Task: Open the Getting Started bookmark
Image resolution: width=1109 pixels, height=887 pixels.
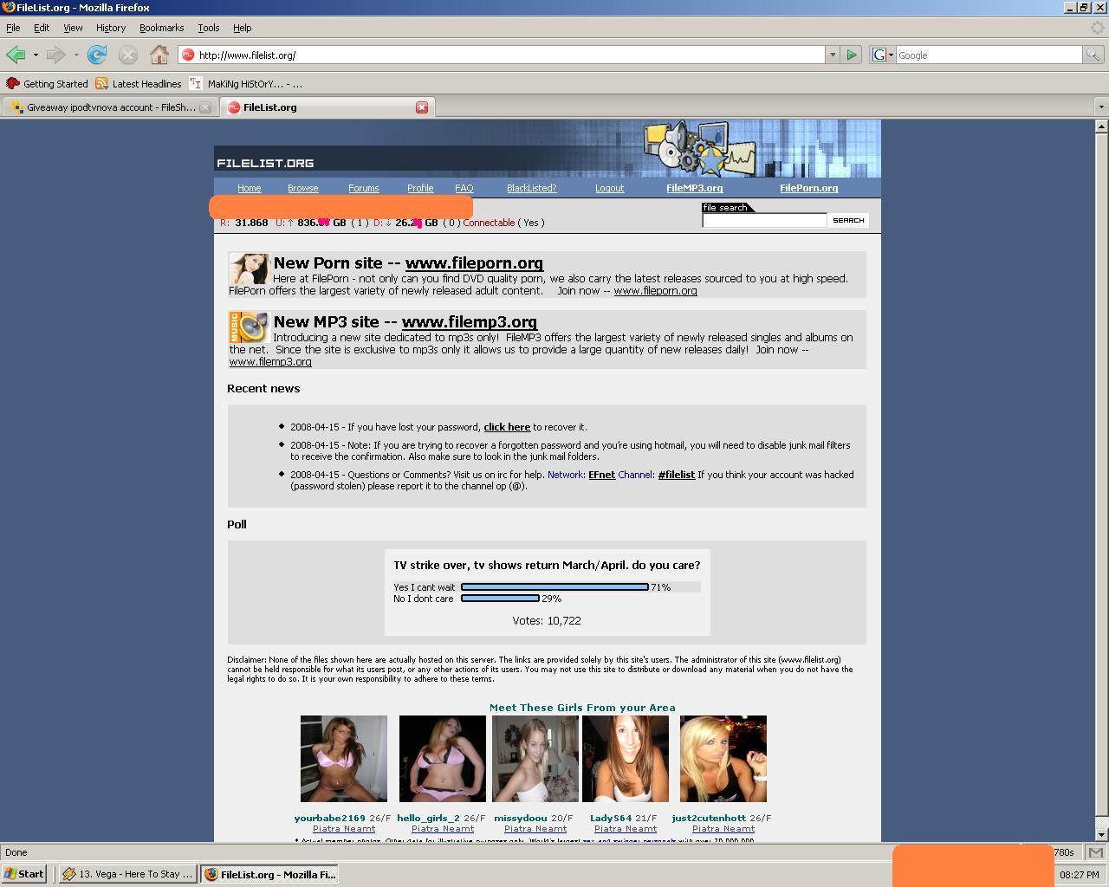Action: tap(48, 84)
